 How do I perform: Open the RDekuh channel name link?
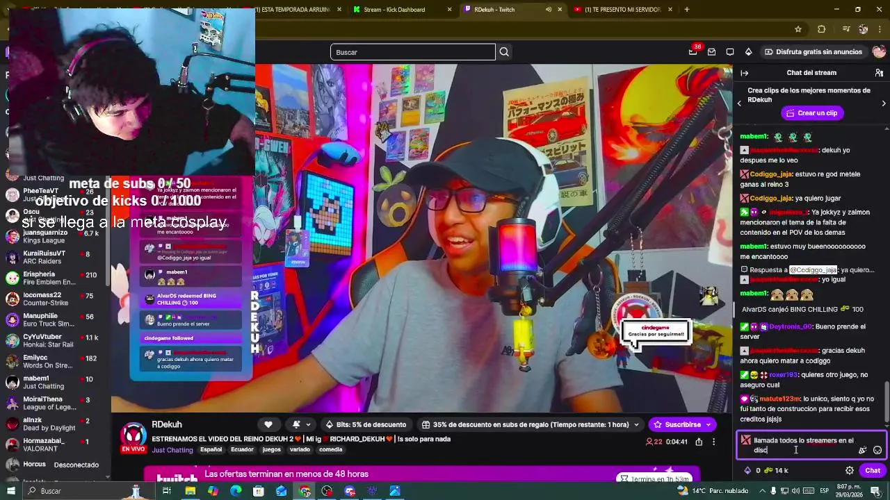[x=167, y=424]
